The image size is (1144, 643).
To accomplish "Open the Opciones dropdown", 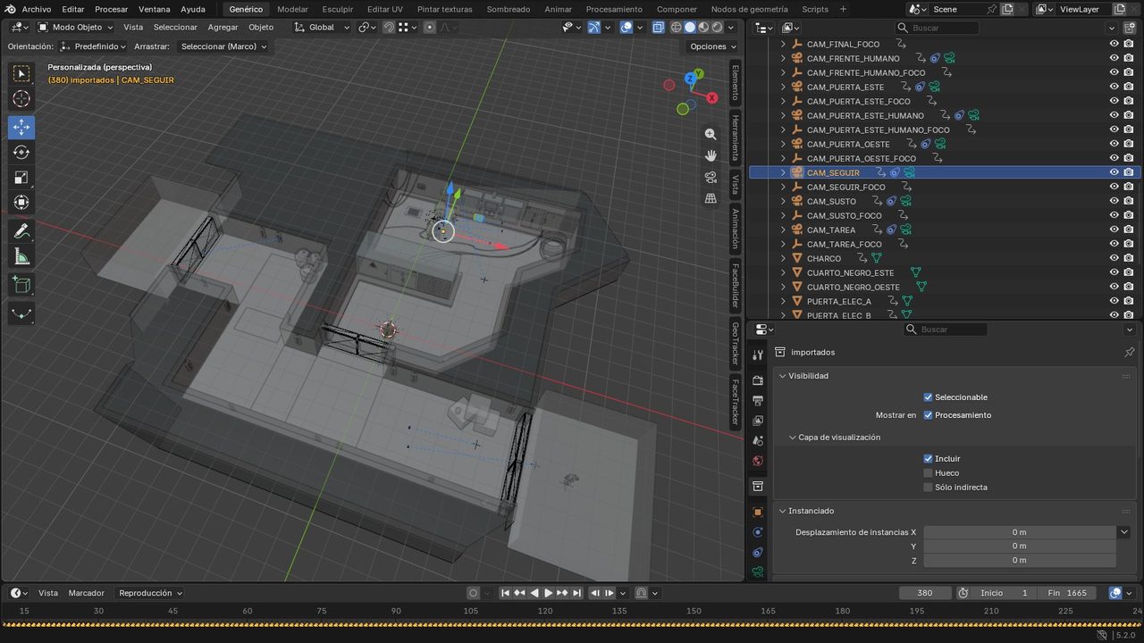I will [x=713, y=46].
